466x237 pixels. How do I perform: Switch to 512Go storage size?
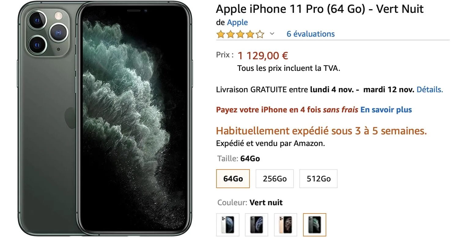(318, 179)
